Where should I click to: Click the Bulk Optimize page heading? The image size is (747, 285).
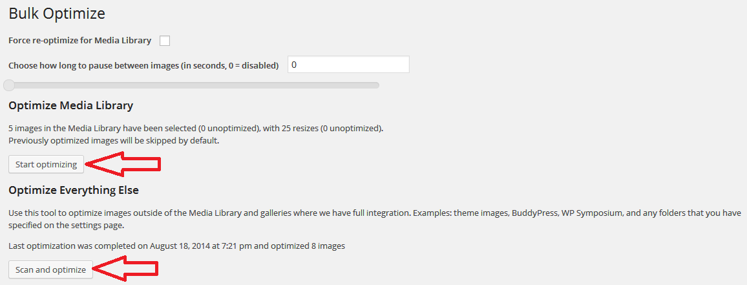click(57, 14)
